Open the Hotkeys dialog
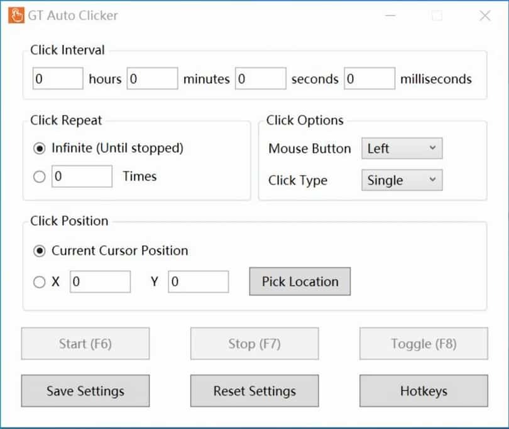Screen dimensions: 509x429 pos(424,391)
